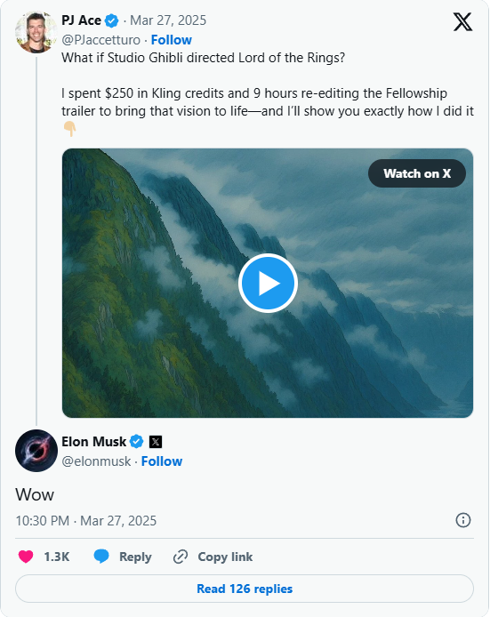Screen dimensions: 490x617
Task: Follow the @elonmusk account
Action: click(x=162, y=461)
